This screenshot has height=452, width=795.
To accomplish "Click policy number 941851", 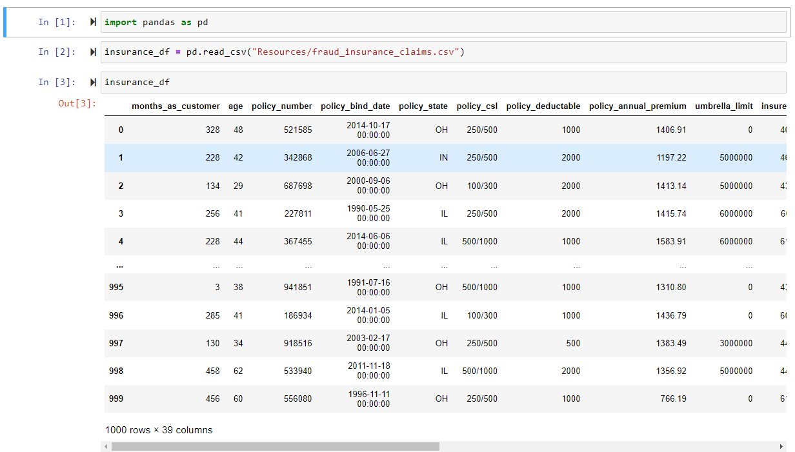I will 298,287.
